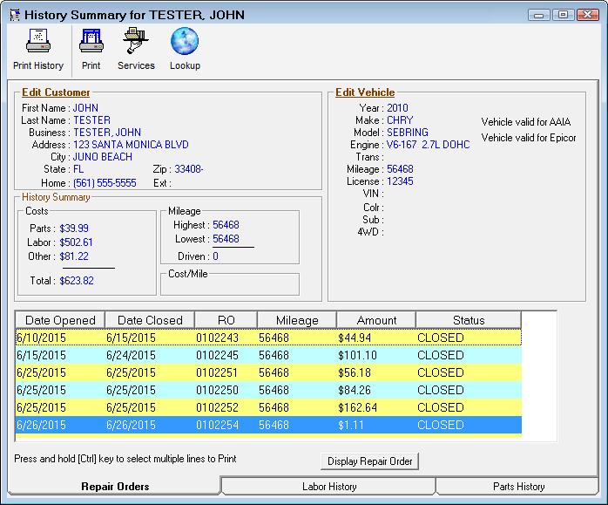Sort by the Date Closed column header
The image size is (608, 505).
click(x=150, y=320)
